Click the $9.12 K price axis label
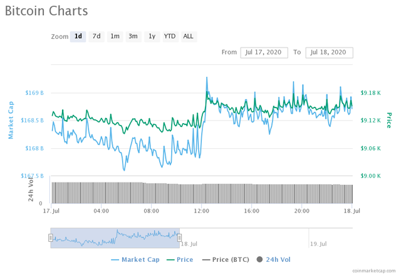The height and width of the screenshot is (275, 401). [370, 121]
